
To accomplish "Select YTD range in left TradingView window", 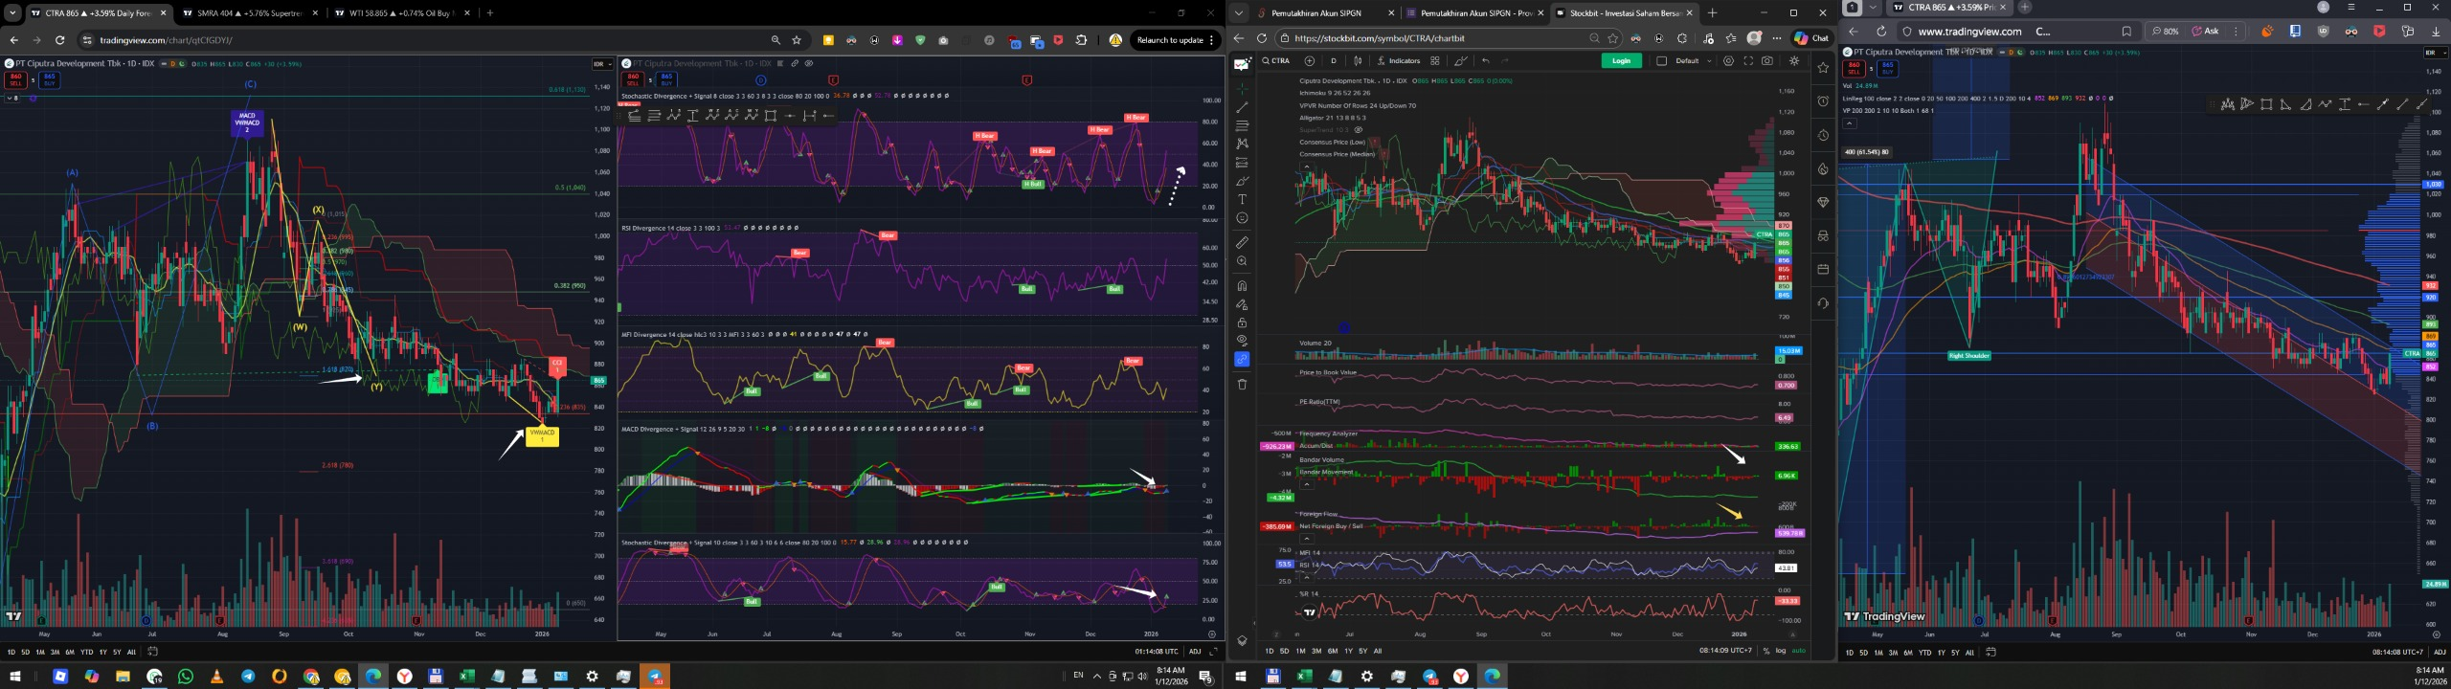I will [x=87, y=652].
